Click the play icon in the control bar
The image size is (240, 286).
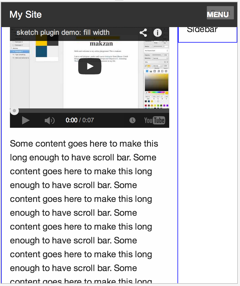26,120
